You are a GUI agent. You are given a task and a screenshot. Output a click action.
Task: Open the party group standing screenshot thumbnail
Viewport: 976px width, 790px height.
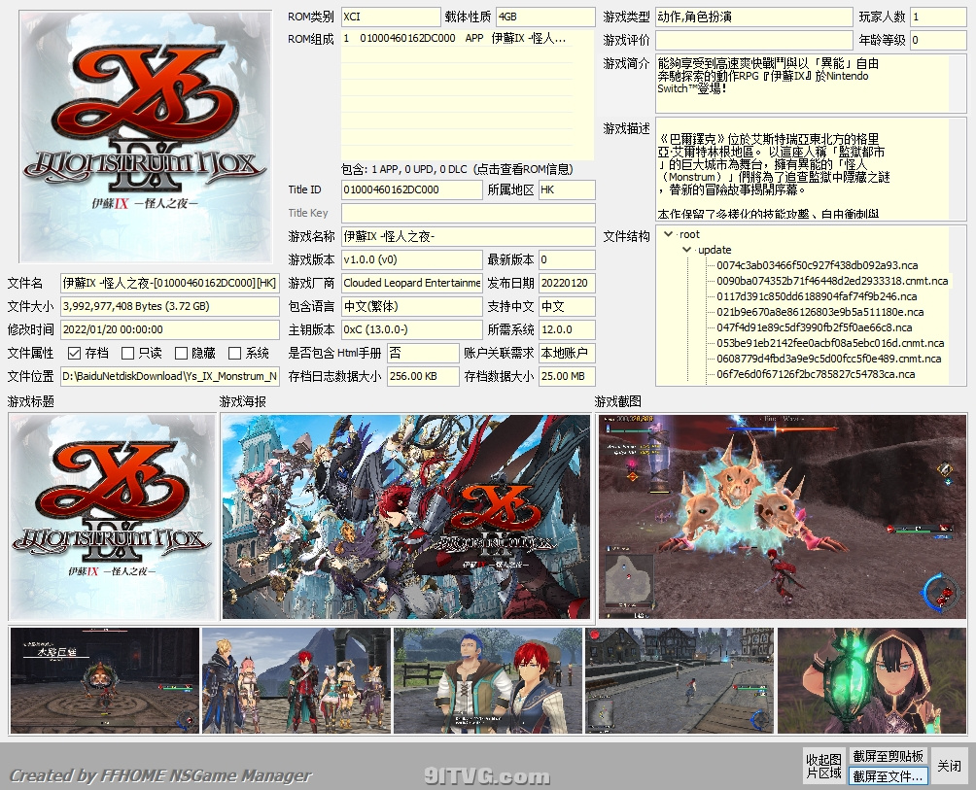click(296, 680)
